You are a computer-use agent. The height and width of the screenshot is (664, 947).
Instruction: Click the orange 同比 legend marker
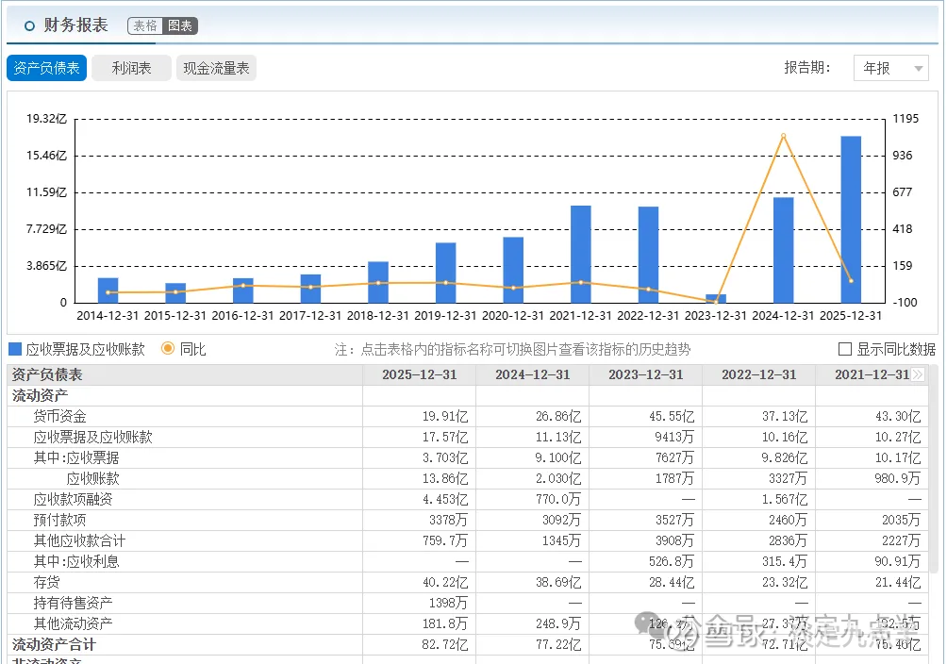tap(168, 349)
